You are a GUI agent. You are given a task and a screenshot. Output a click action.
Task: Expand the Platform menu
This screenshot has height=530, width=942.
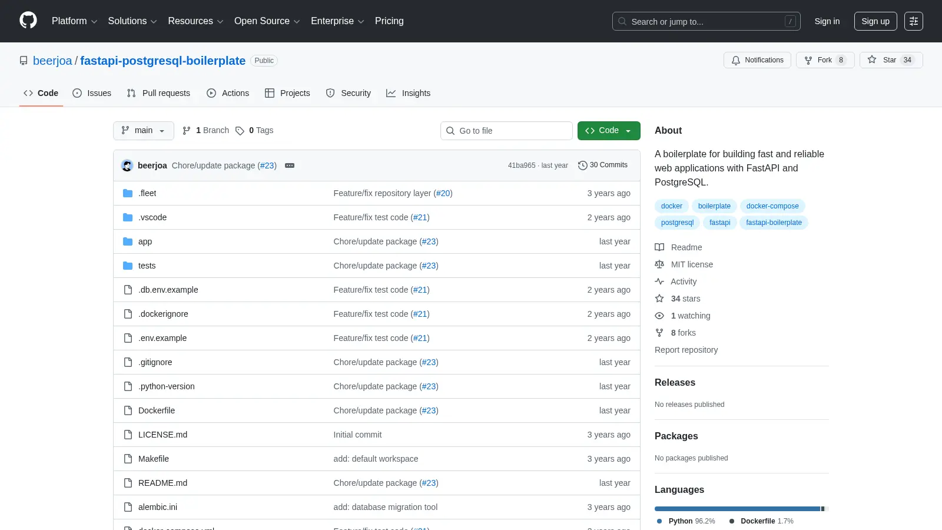[x=74, y=21]
